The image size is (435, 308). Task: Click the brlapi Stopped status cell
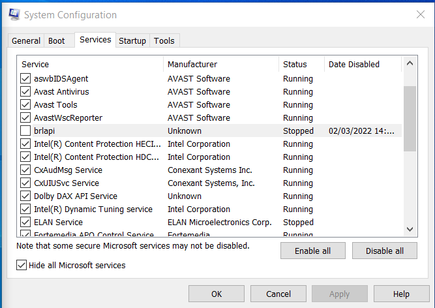(298, 131)
